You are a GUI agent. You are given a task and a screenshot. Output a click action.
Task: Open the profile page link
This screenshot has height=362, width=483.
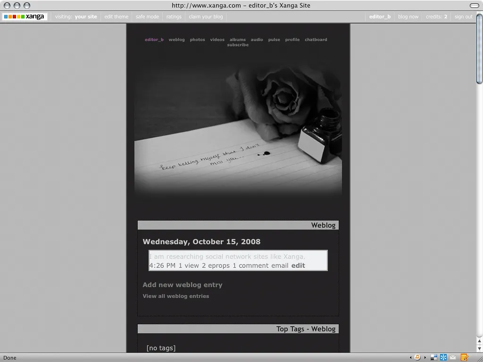click(x=292, y=40)
